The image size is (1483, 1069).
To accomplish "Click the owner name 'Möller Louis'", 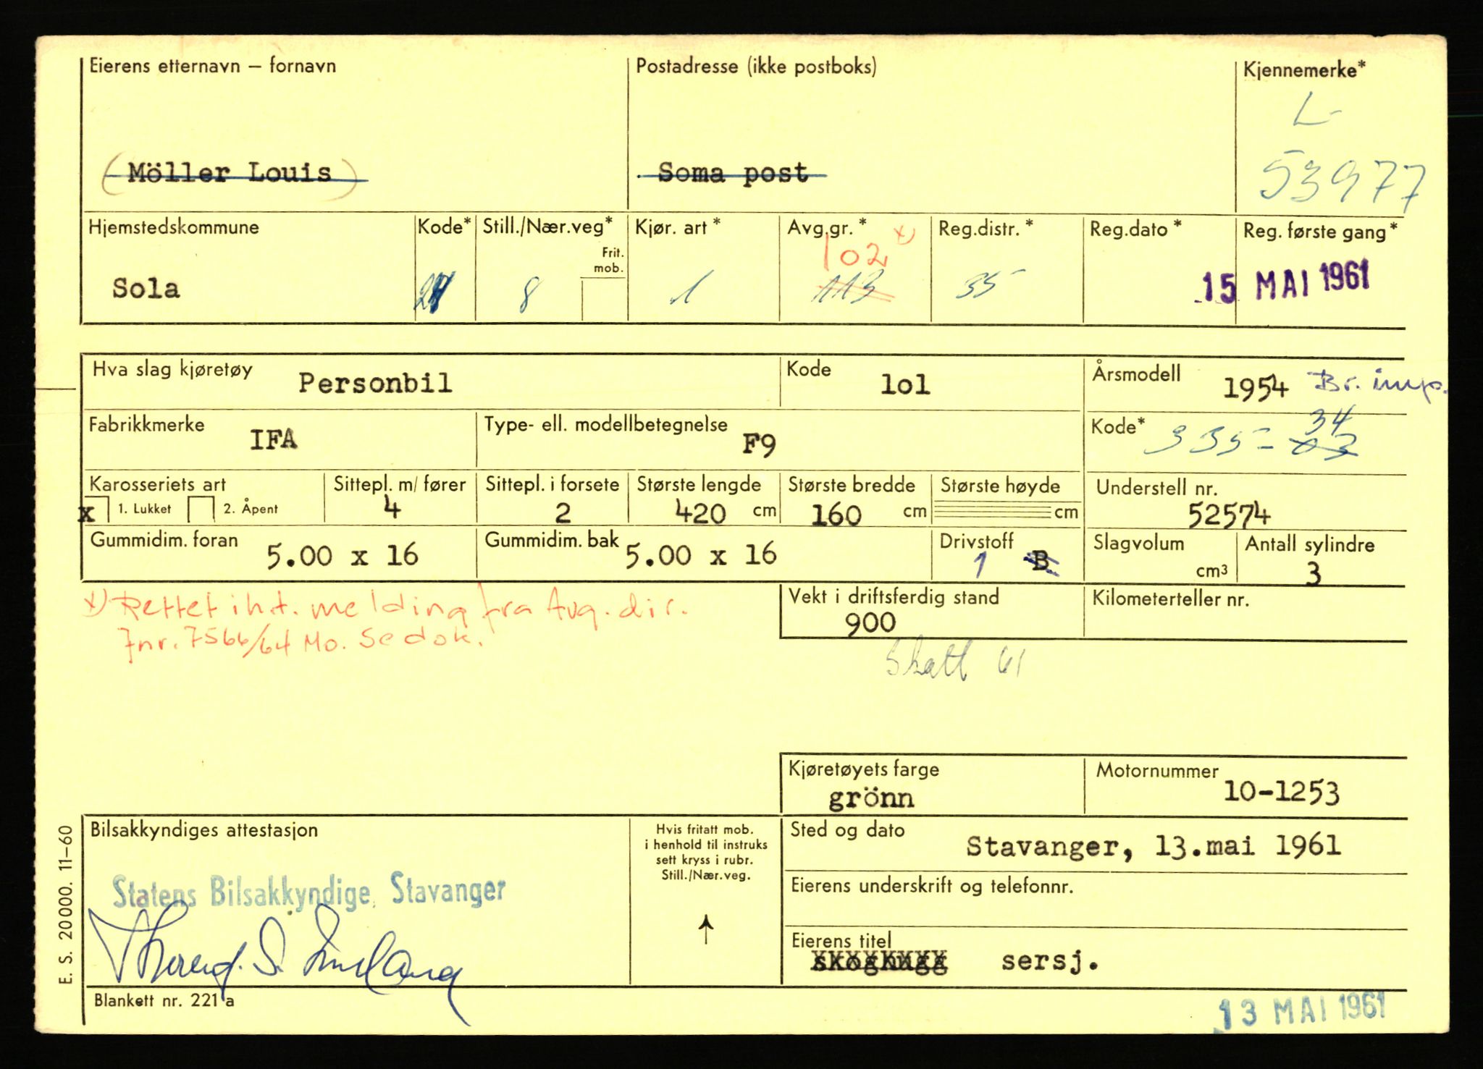I will tap(230, 174).
